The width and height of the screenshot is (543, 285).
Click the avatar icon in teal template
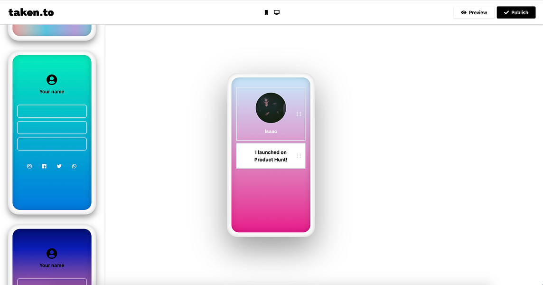[x=52, y=80]
